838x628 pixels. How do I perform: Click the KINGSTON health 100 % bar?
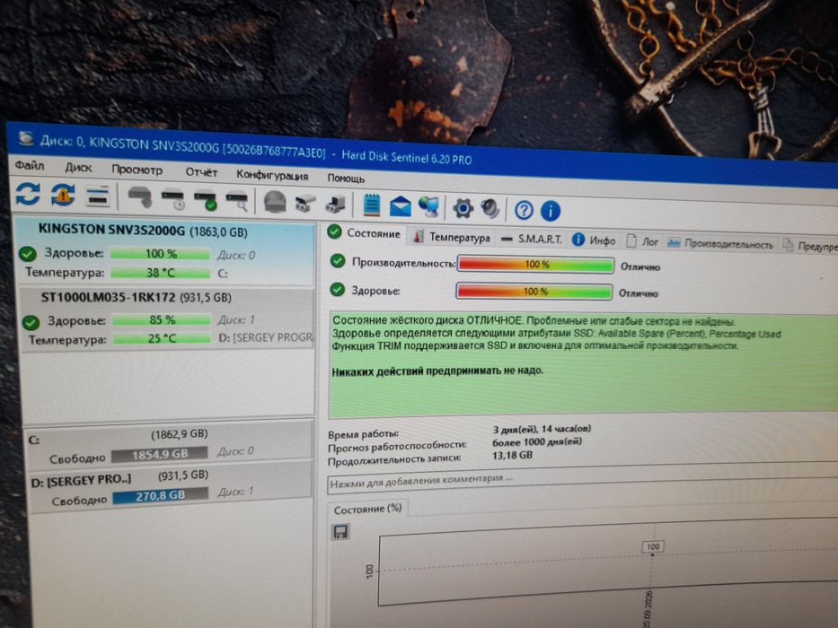click(161, 254)
